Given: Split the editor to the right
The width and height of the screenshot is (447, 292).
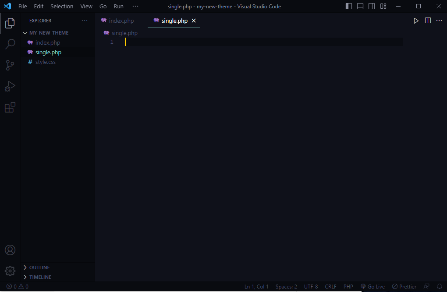Looking at the screenshot, I should point(428,21).
